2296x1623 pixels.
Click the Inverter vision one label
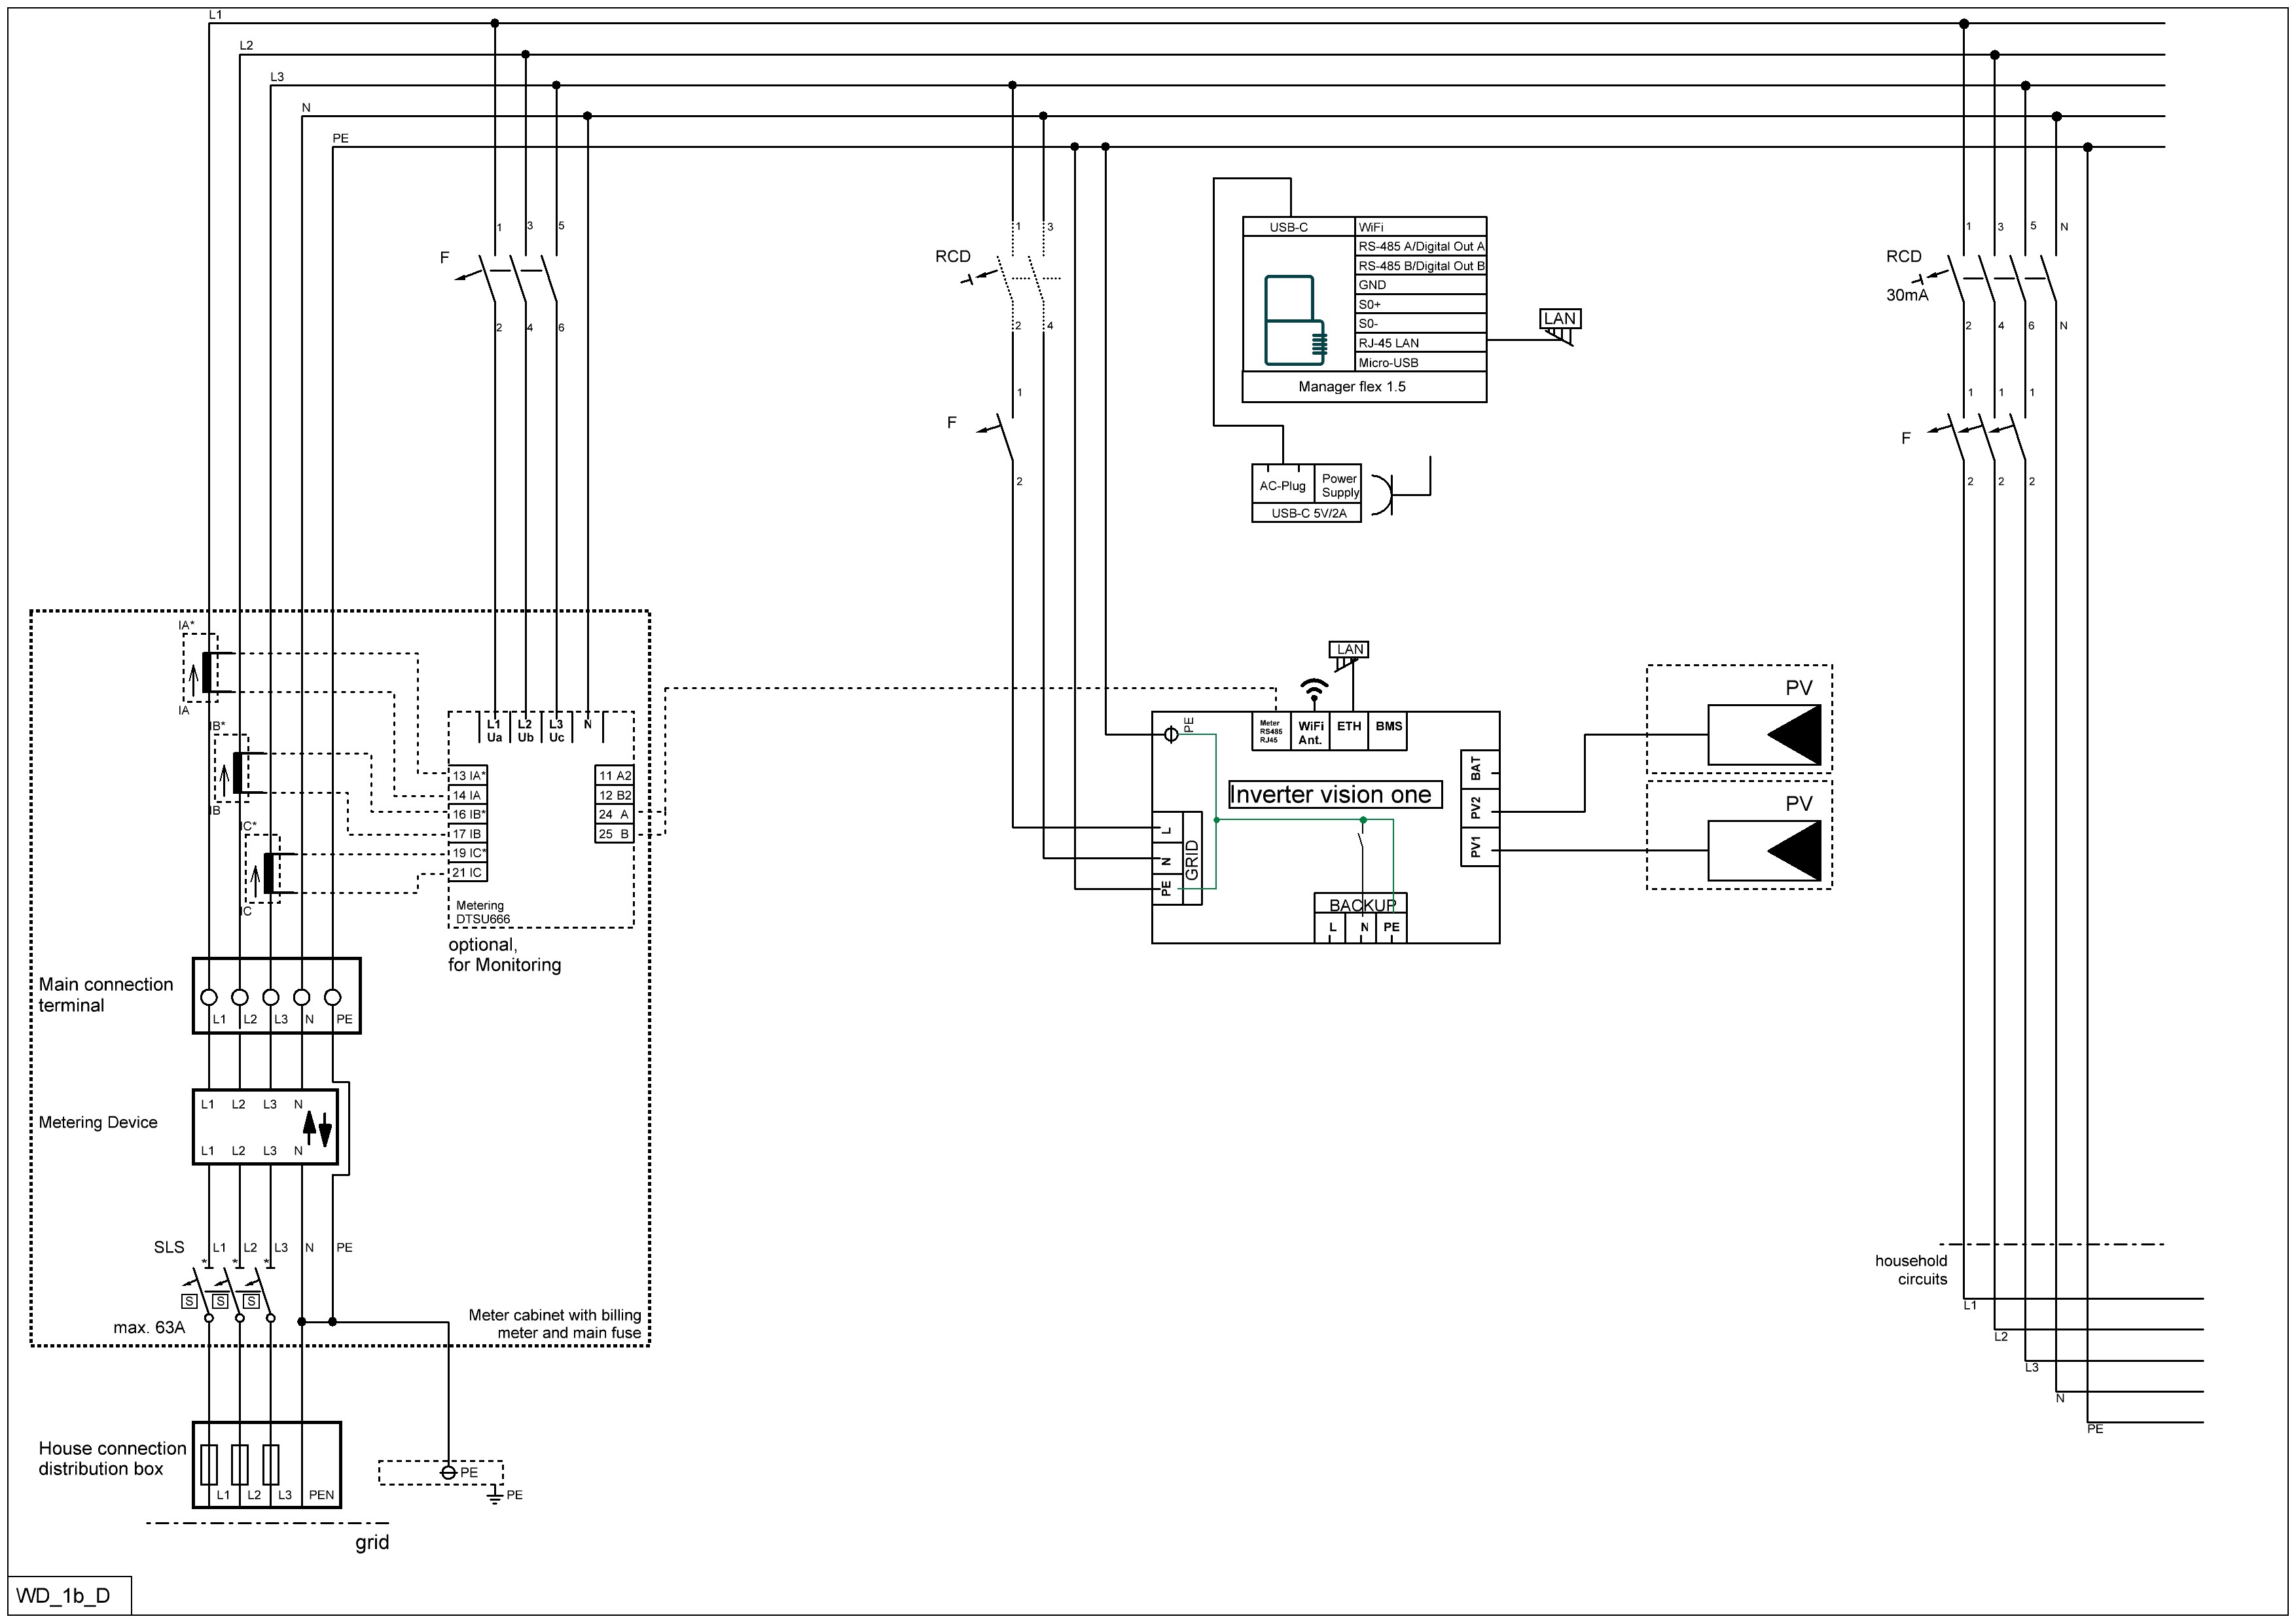(1334, 795)
